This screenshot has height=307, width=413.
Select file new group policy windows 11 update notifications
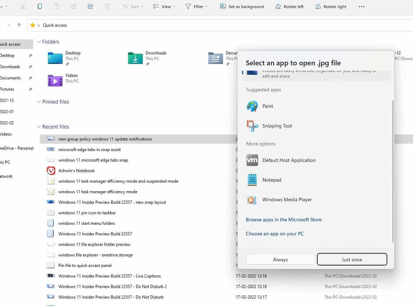(105, 139)
